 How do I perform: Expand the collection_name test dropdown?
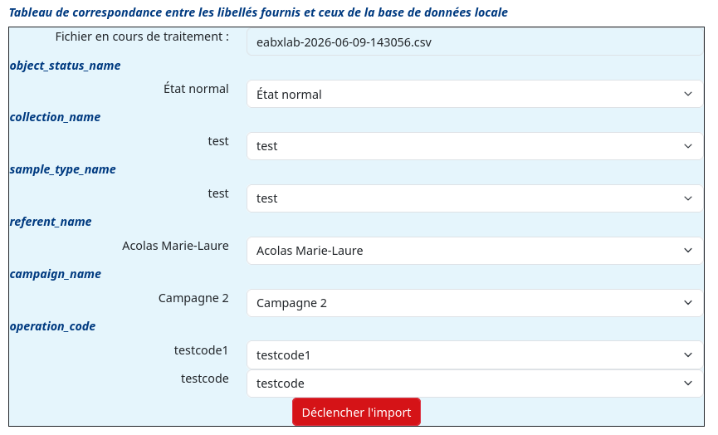pos(475,146)
